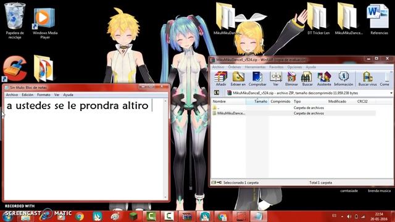Click the Eliminar toolbar icon
This screenshot has width=395, height=222.
click(291, 79)
